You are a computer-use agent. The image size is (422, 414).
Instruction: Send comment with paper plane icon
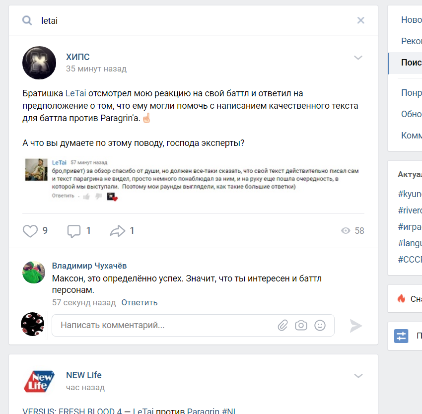(356, 326)
